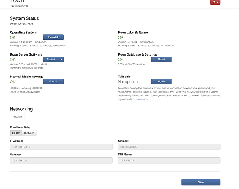Restart the Roon Server Software
Image resolution: width=239 pixels, height=189 pixels.
(x=51, y=59)
